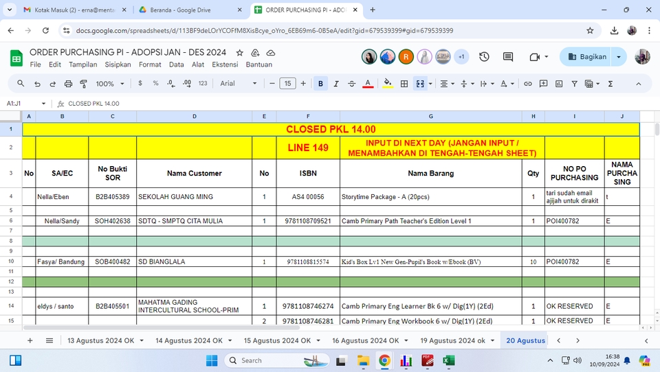Open 16 Agustus 2024 OK tab menu arrow
Image resolution: width=660 pixels, height=372 pixels.
click(x=406, y=340)
